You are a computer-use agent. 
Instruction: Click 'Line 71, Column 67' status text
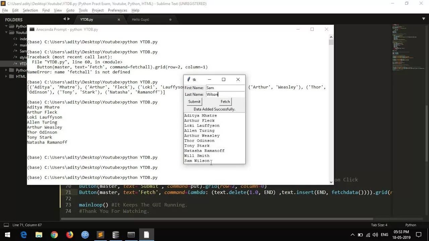(x=27, y=225)
